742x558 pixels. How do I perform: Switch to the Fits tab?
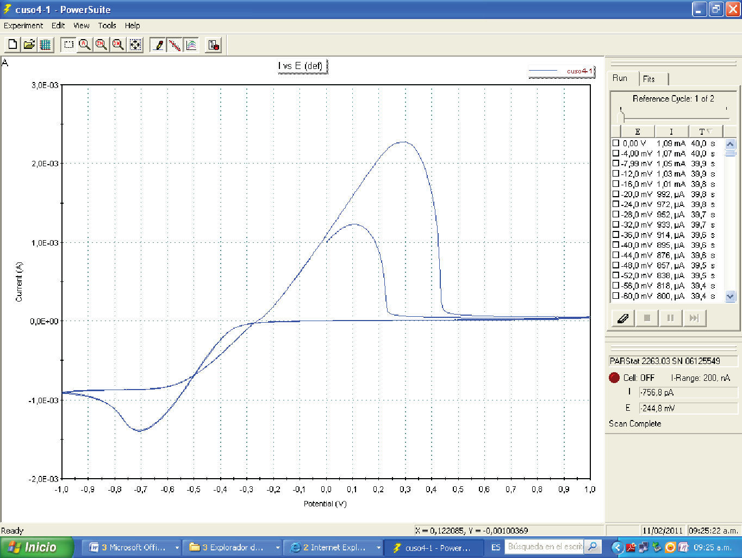(649, 79)
